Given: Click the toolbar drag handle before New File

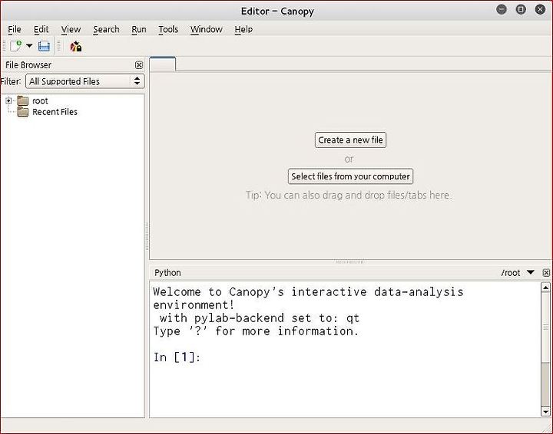Looking at the screenshot, I should [x=5, y=46].
